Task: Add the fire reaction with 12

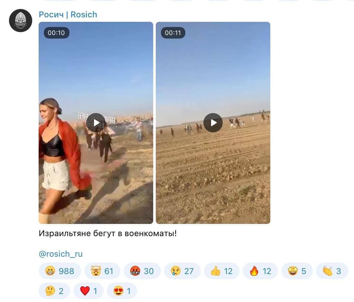Action: (260, 271)
